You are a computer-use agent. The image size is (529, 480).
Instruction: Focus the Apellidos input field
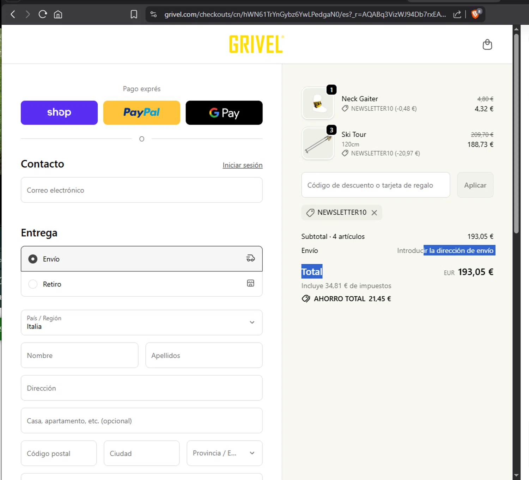204,355
